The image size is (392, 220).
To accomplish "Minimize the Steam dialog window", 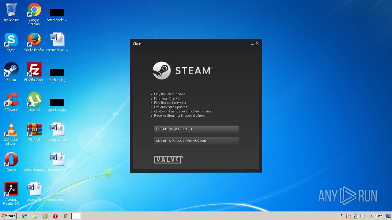I will (252, 44).
